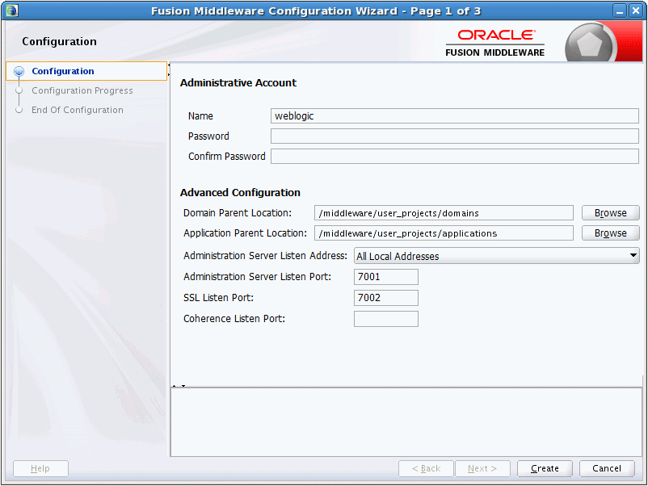Click the Next button
Viewport: 648px width, 486px height.
pos(482,469)
